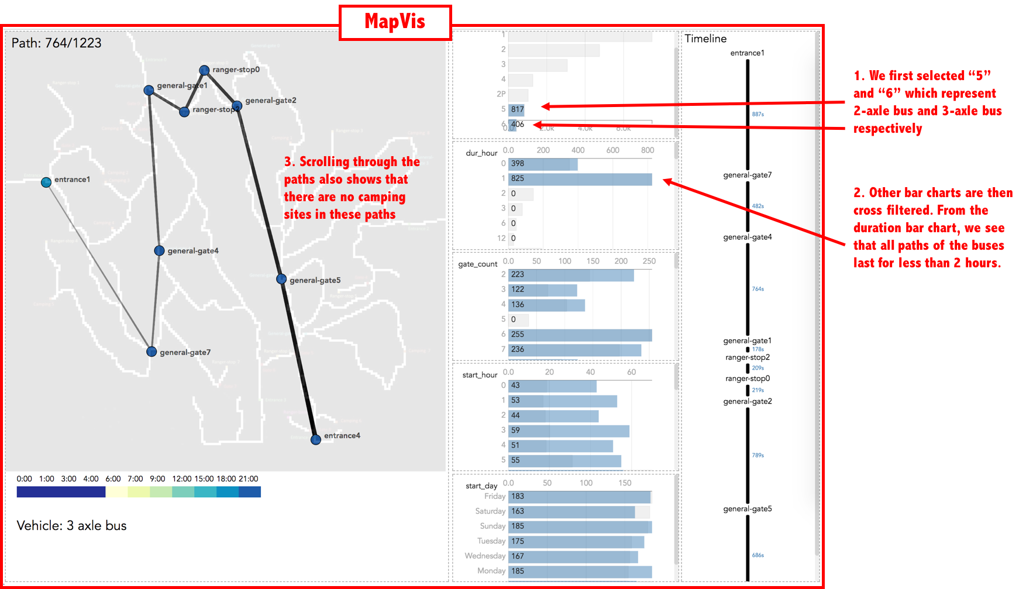Click the dur_hour chart scrollbar
The width and height of the screenshot is (1026, 589).
click(677, 151)
